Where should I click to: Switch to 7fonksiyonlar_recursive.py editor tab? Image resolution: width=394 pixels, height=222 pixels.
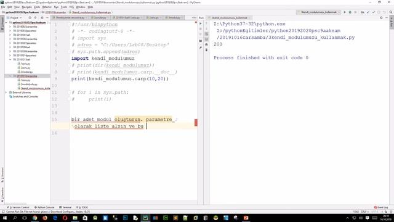(x=70, y=18)
